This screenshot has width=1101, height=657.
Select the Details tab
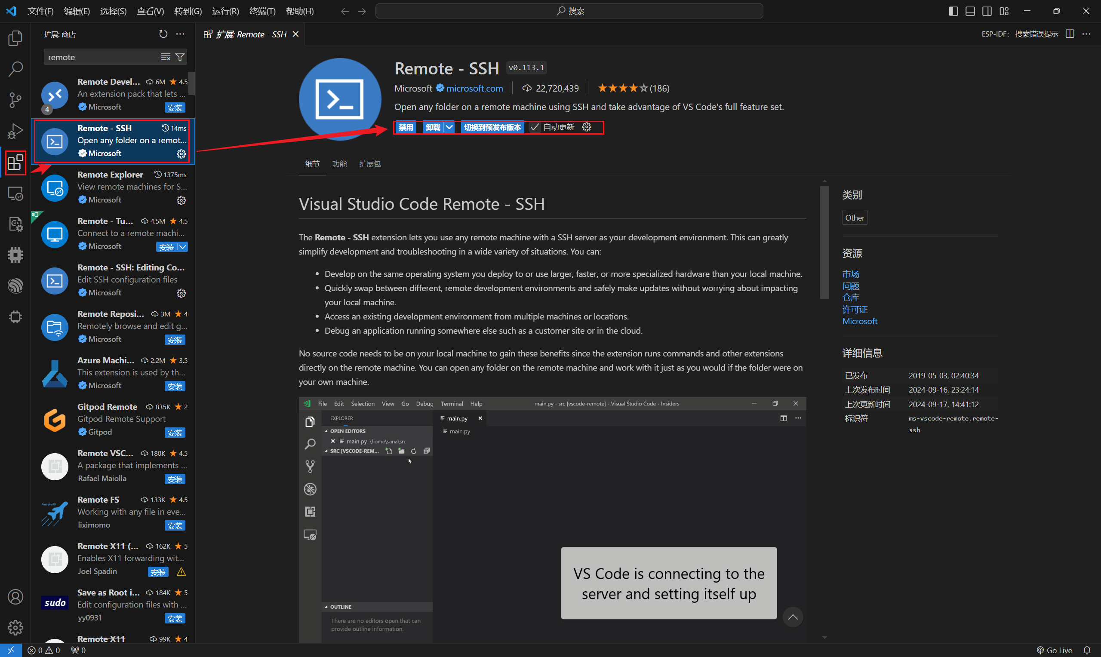point(312,164)
